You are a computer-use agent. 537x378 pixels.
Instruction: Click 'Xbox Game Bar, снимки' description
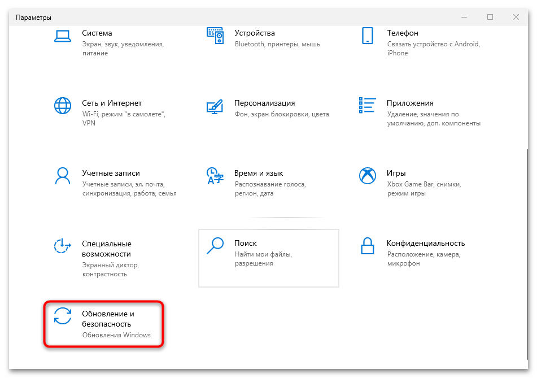424,189
